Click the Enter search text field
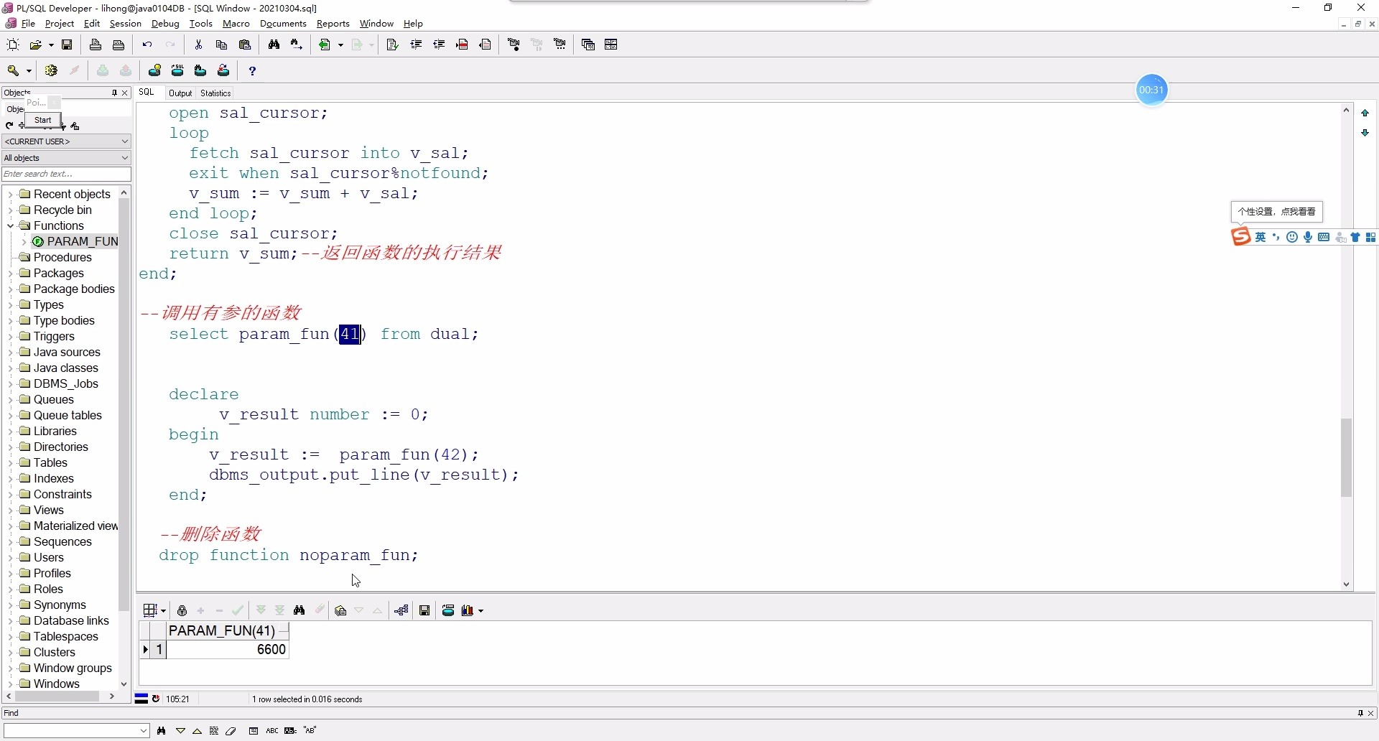The height and width of the screenshot is (741, 1379). point(66,174)
